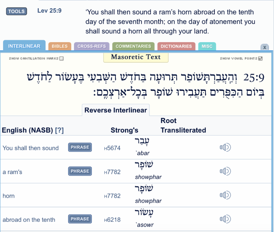Enable Show Cantillation Marks checkbox
The image size is (274, 232).
pyautogui.click(x=62, y=59)
